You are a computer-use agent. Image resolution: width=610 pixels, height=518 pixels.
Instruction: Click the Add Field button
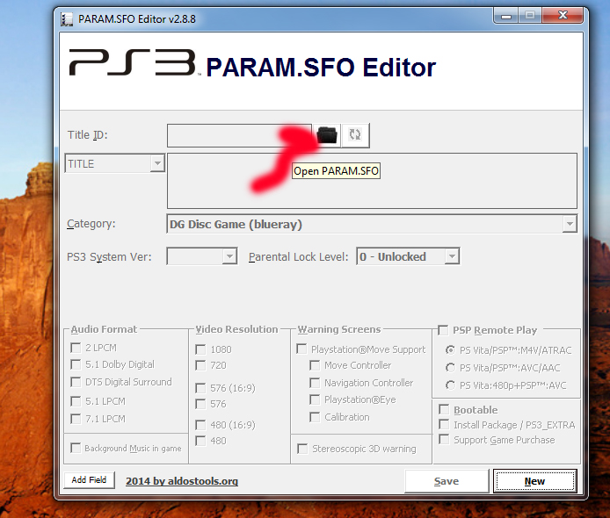pyautogui.click(x=90, y=480)
